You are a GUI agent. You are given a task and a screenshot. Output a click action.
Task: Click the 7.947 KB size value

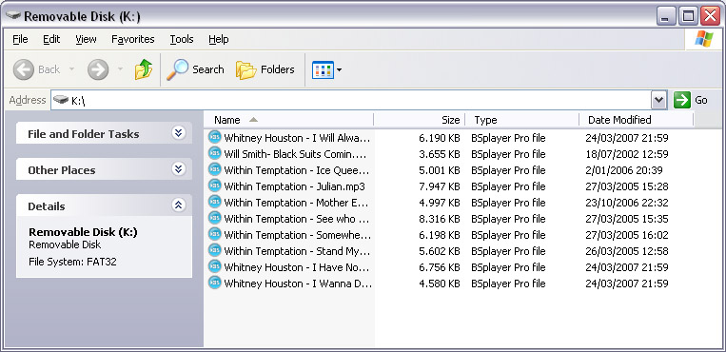pos(440,186)
